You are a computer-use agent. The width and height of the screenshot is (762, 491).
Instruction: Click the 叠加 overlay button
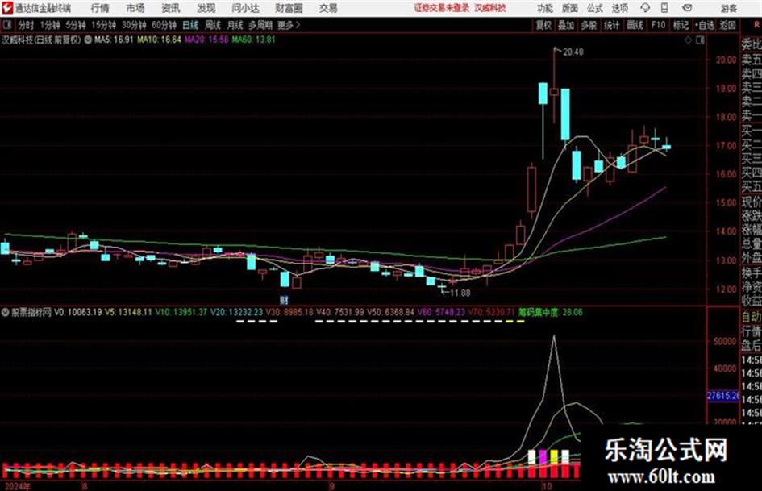(566, 25)
